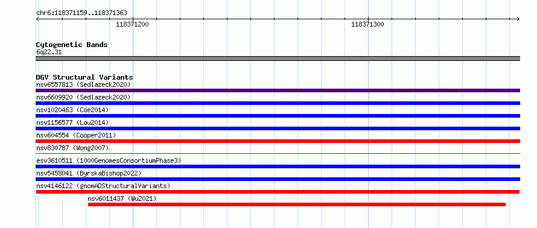This screenshot has height=228, width=537.
Task: Click the nsv5458041 (ByrskaBishop2022) label
Action: pyautogui.click(x=89, y=173)
